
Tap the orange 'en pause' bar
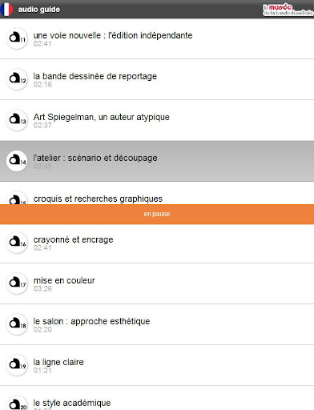pos(157,215)
